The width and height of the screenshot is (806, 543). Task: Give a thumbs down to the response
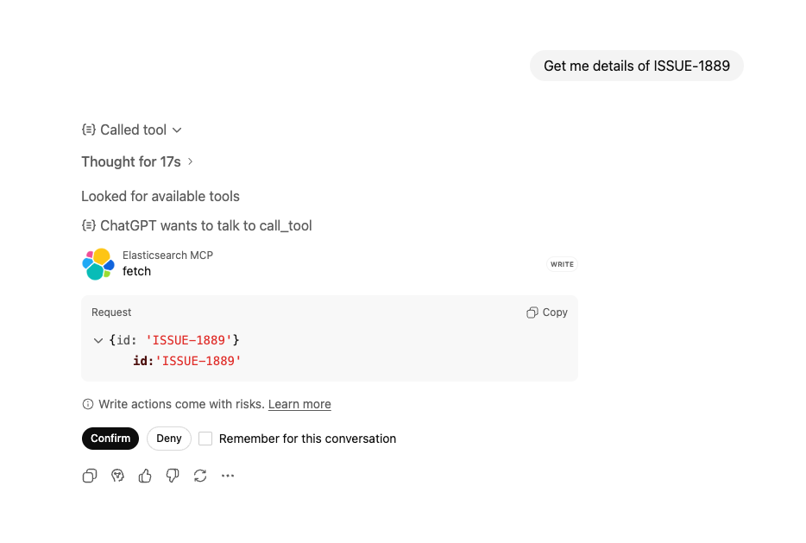(172, 476)
